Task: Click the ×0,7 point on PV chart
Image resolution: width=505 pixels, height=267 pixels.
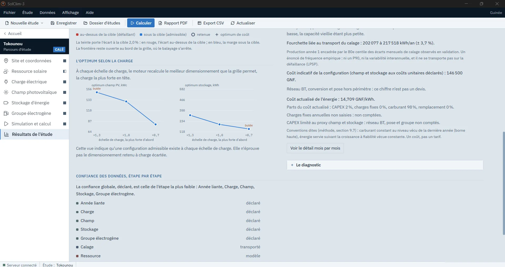Action: pyautogui.click(x=156, y=124)
